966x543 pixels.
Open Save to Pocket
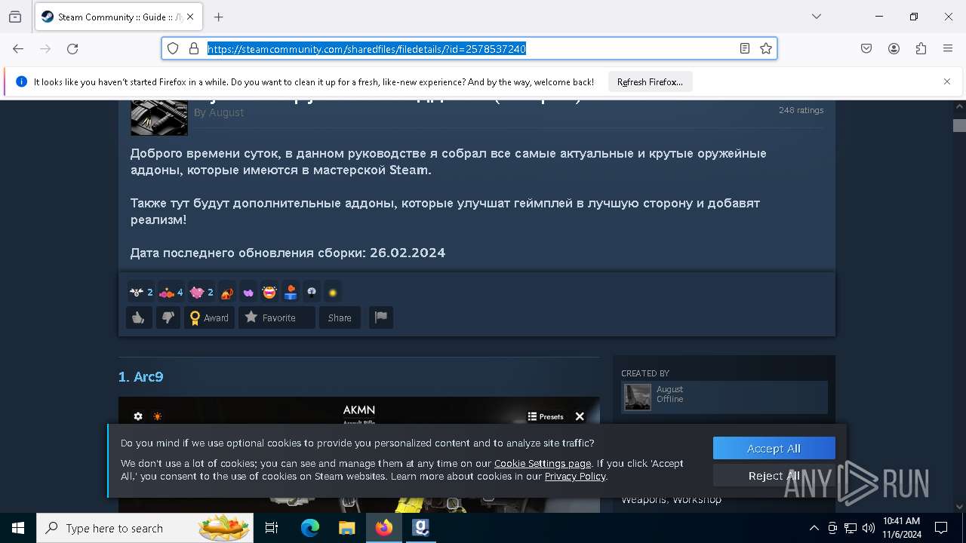(x=866, y=48)
